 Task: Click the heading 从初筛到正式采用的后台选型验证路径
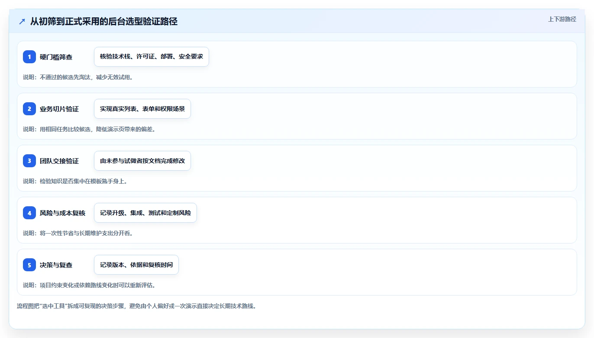(x=104, y=21)
